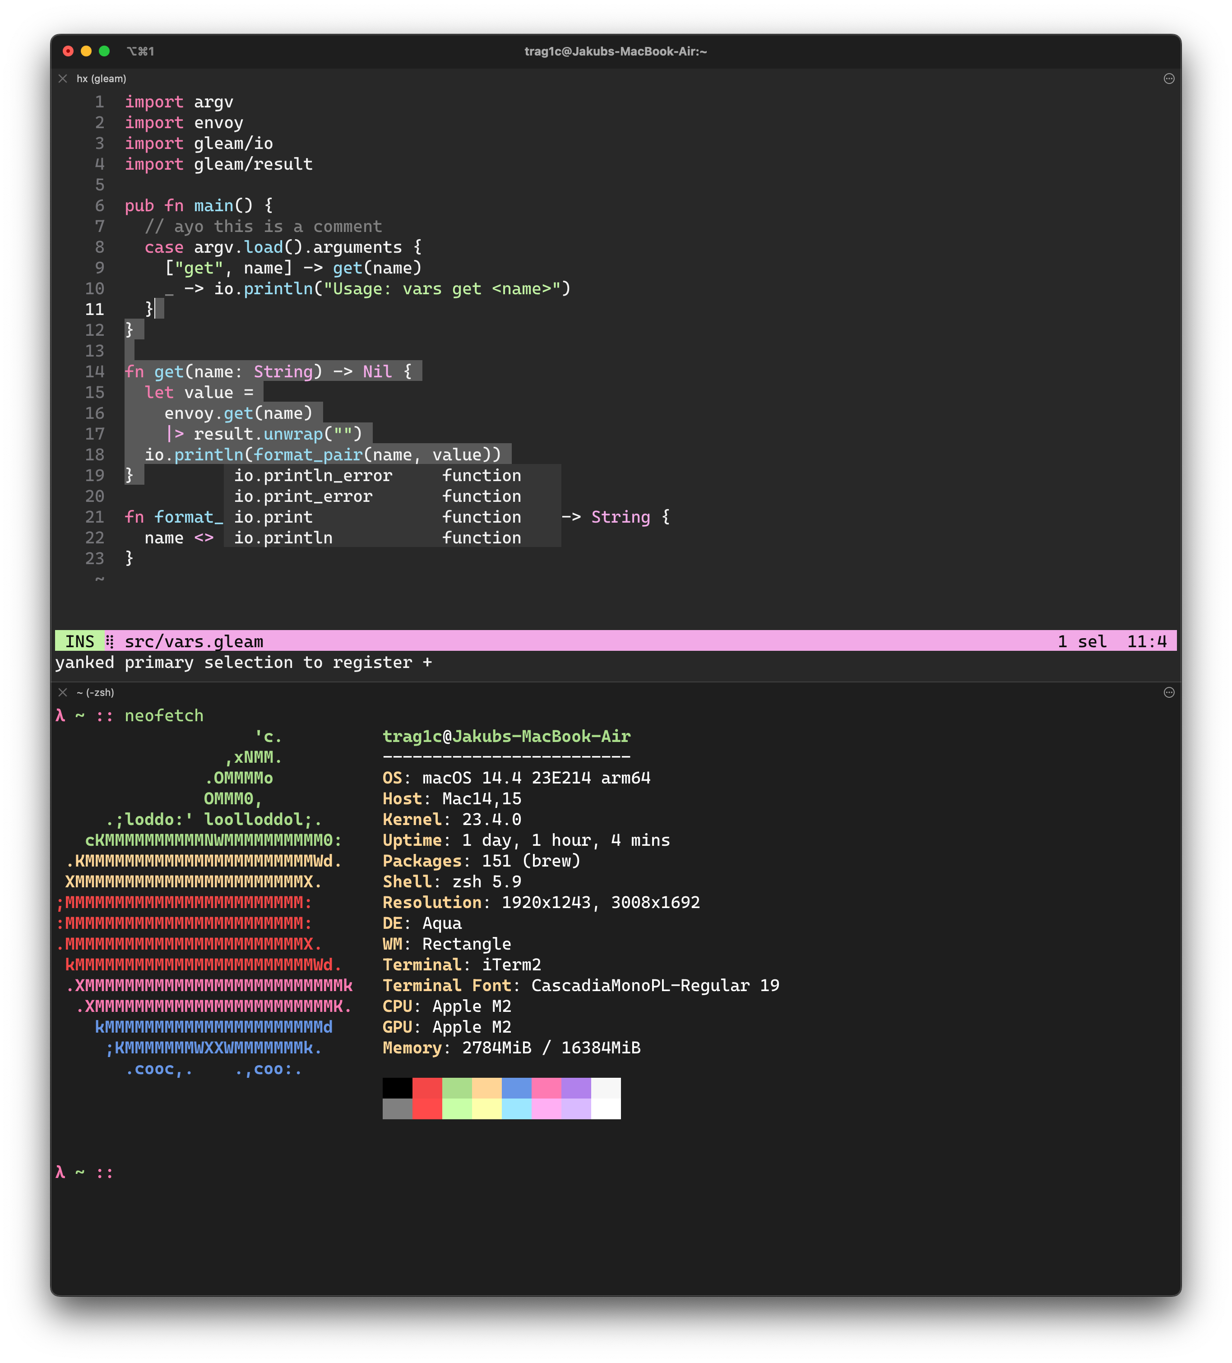Open the hx pane options menu icon
Screen dimensions: 1232x1363
click(x=1168, y=79)
